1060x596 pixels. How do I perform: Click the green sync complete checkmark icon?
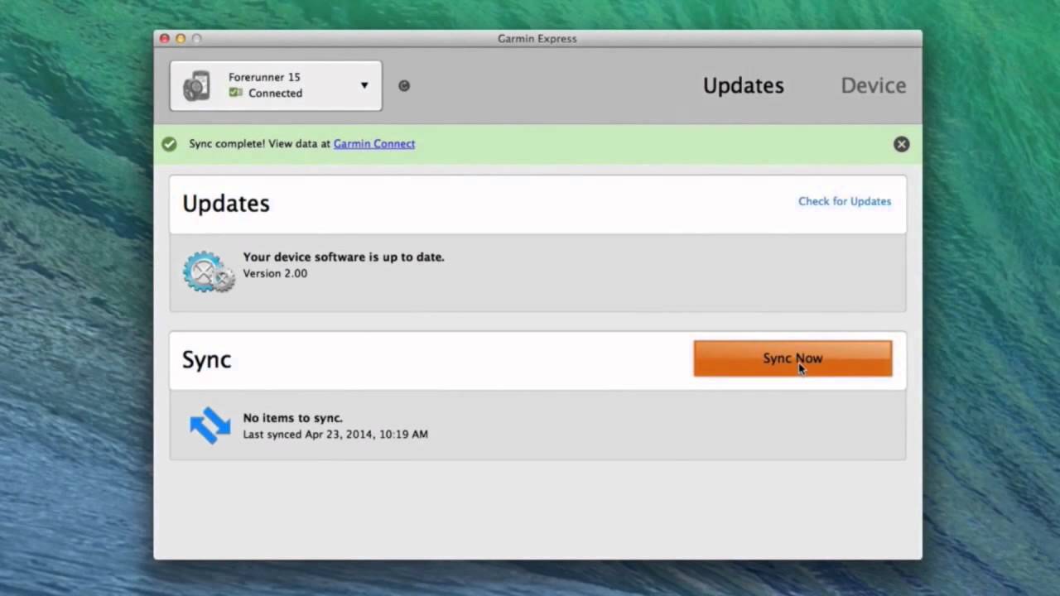(x=169, y=144)
